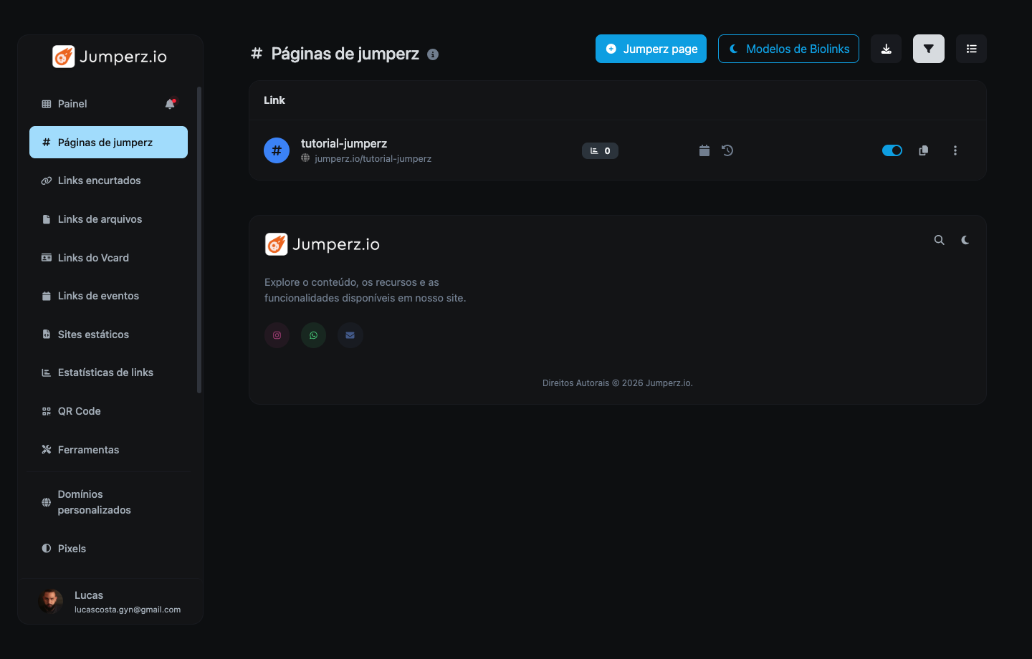Open Lucas user profile in sidebar
The width and height of the screenshot is (1032, 659).
coord(110,602)
